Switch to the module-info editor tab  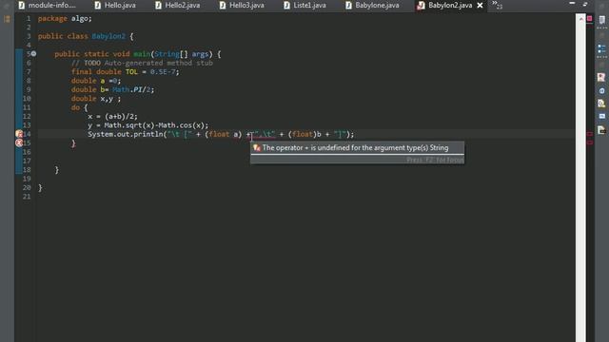click(47, 6)
